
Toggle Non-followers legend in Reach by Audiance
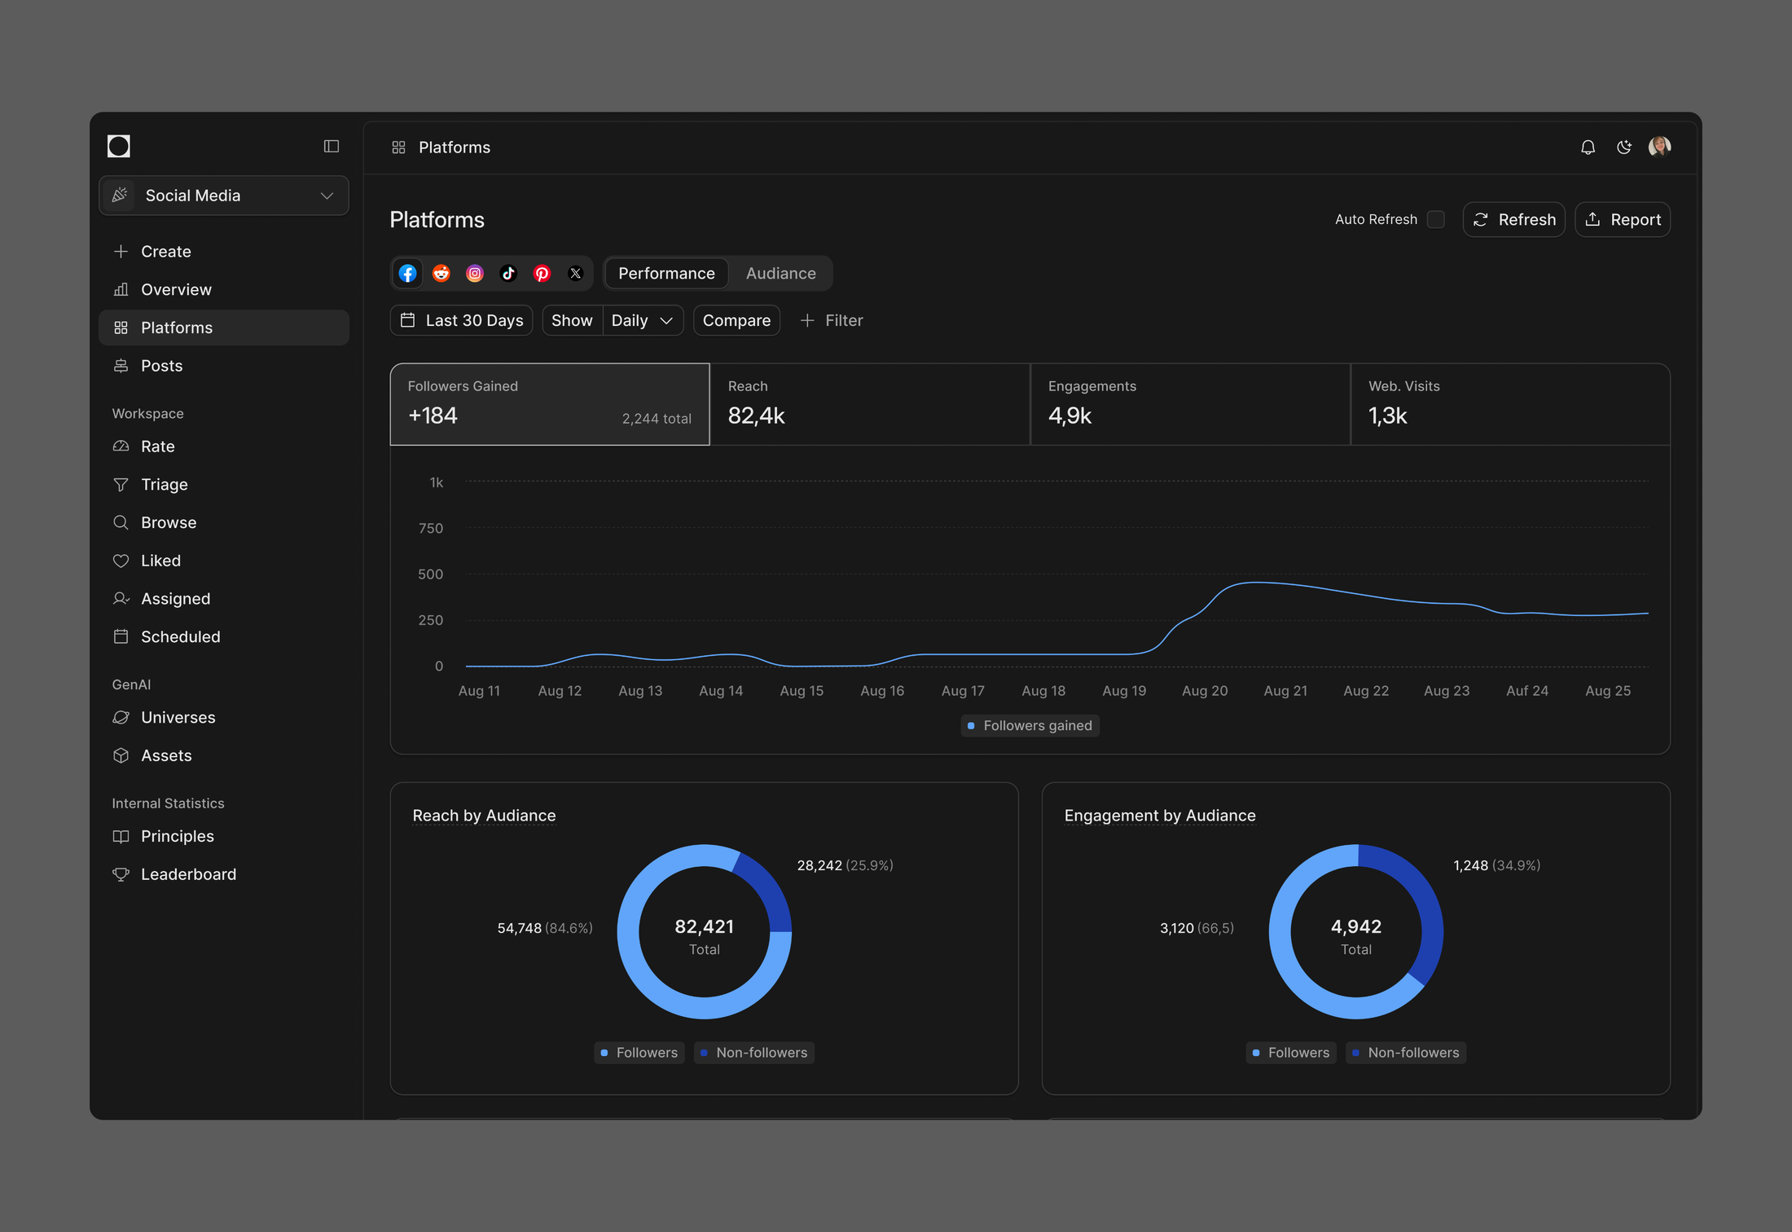click(x=753, y=1053)
